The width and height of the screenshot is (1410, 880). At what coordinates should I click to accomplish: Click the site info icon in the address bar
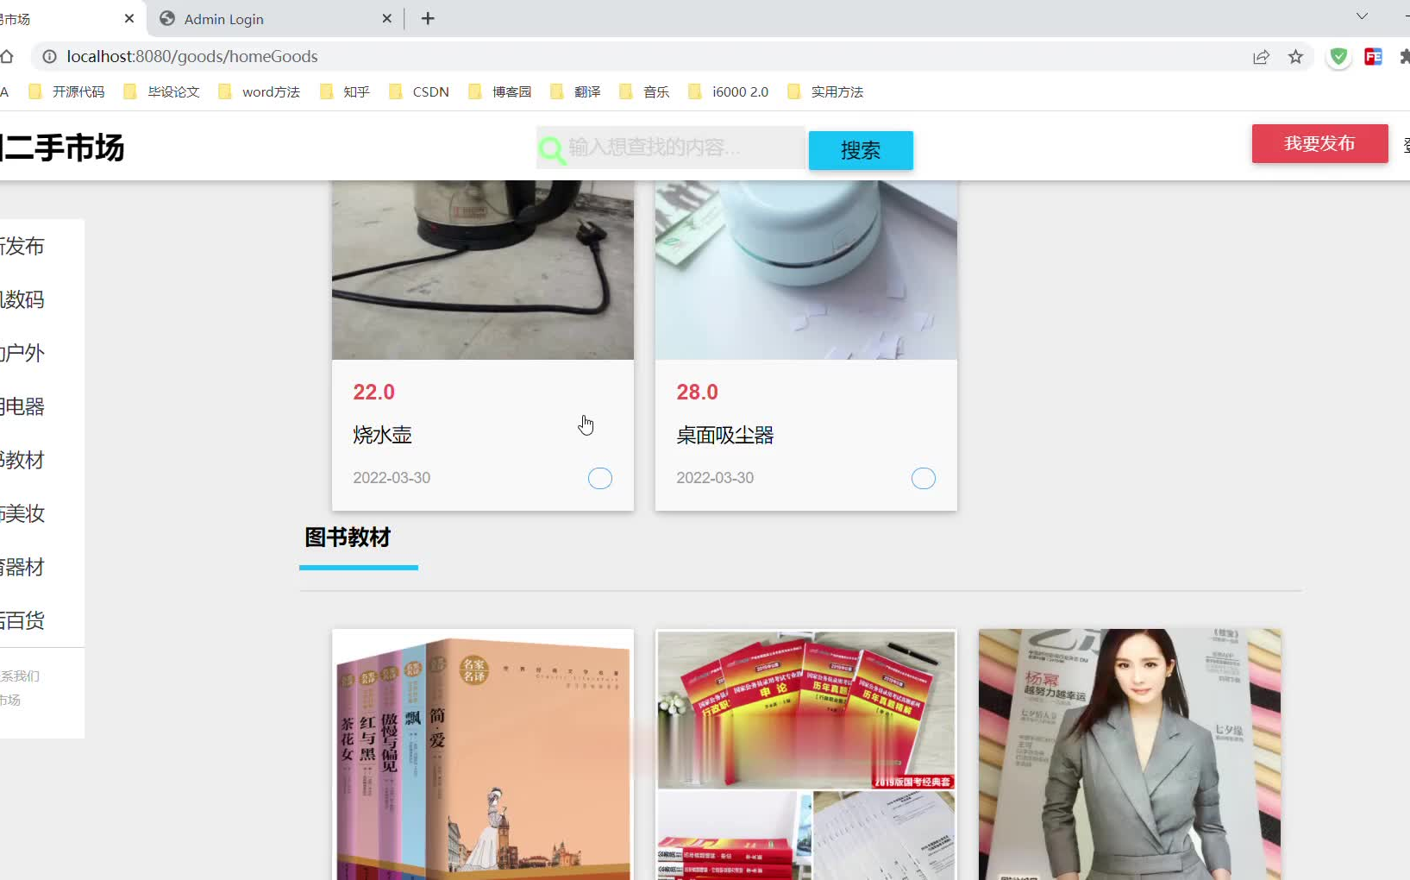click(x=50, y=56)
